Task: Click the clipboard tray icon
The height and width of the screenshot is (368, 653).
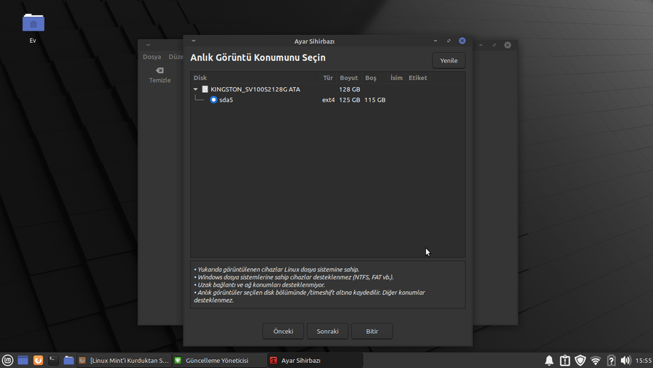Action: 564,361
